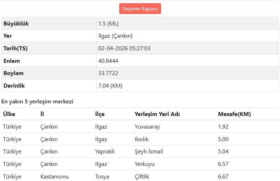This screenshot has height=181, width=280.
Task: Click the İl column header
Action: (x=42, y=114)
